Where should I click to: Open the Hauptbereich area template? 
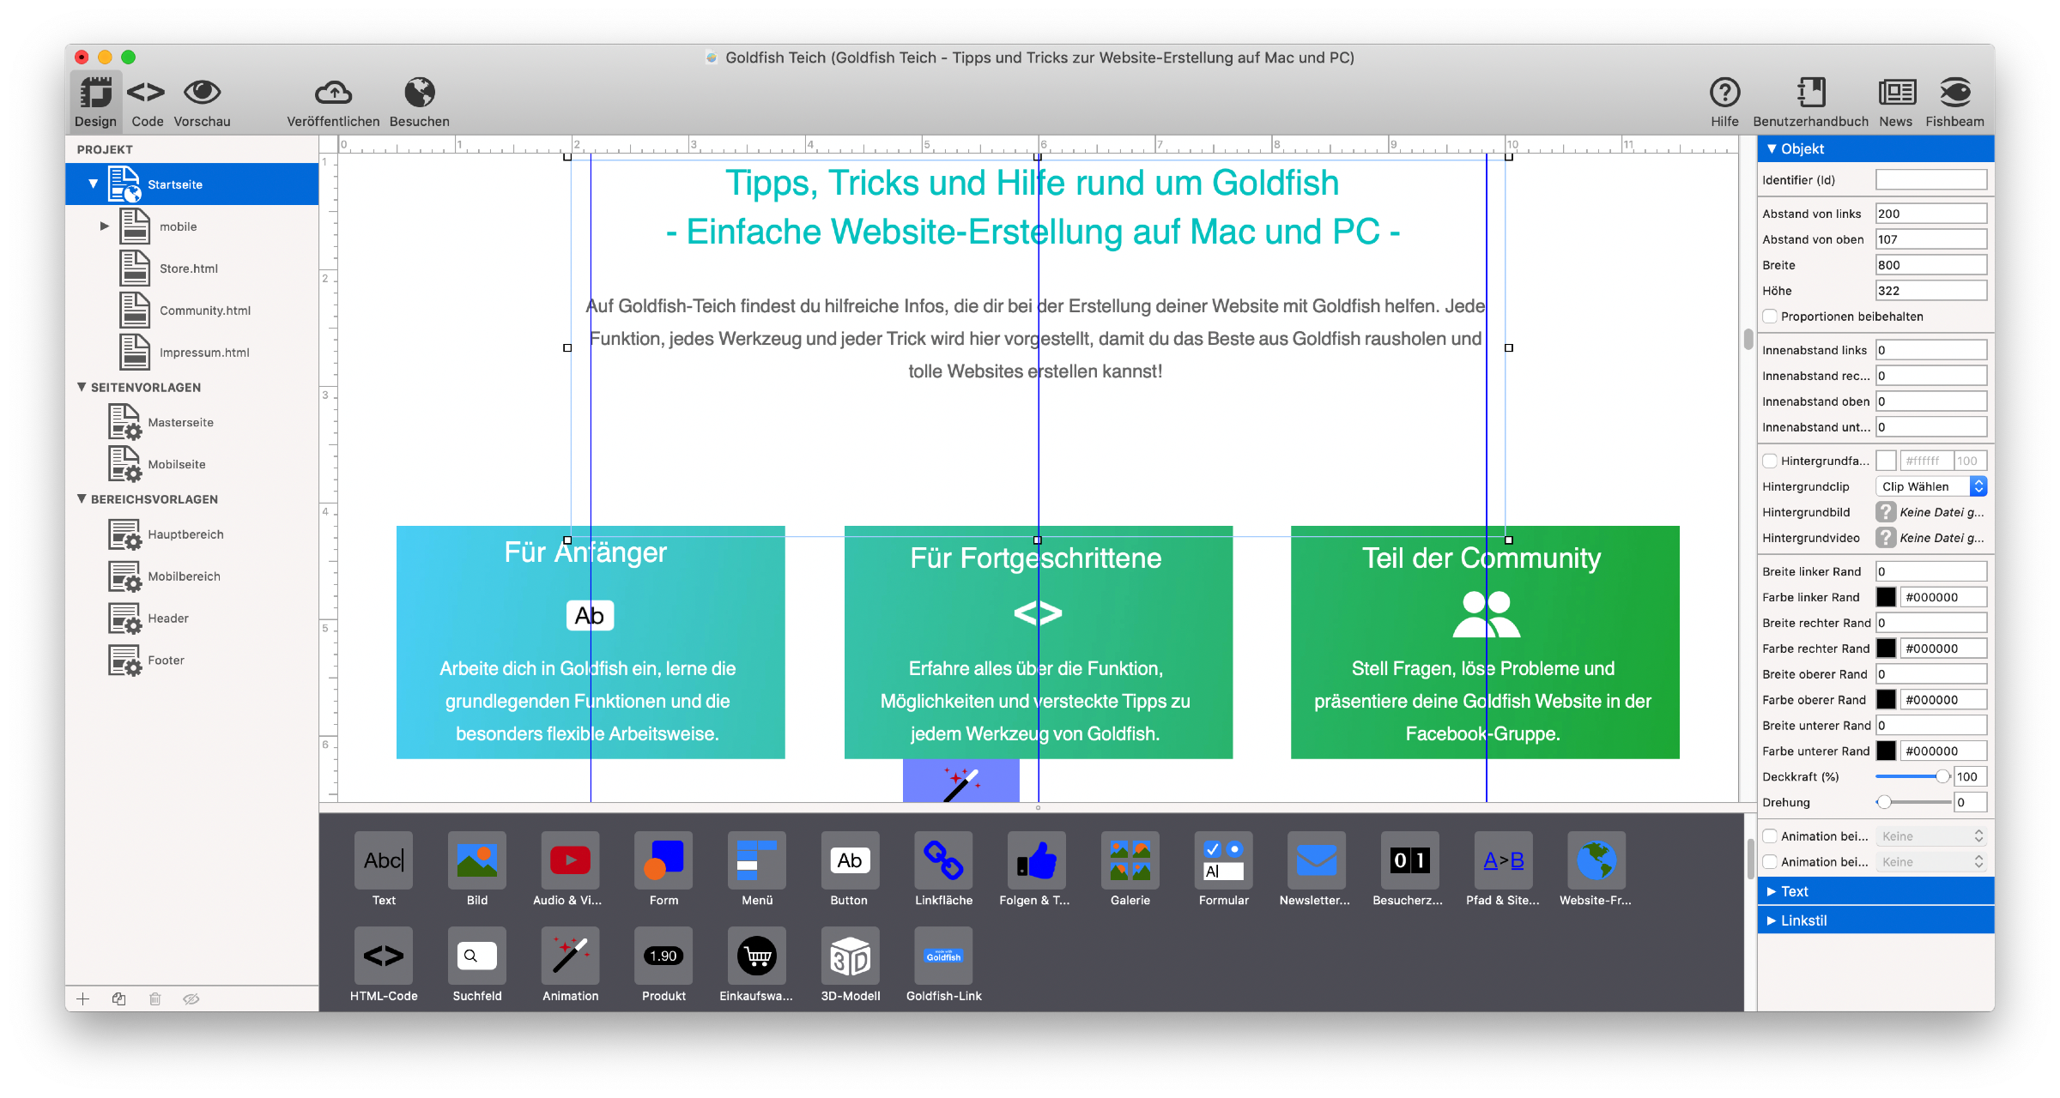coord(192,534)
